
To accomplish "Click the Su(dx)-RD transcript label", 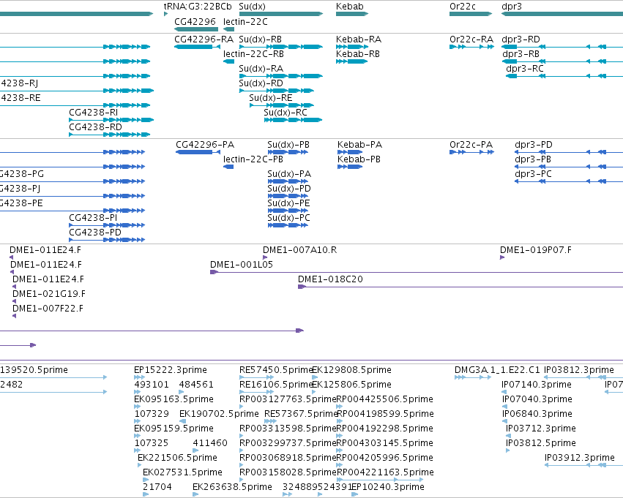I will [261, 83].
